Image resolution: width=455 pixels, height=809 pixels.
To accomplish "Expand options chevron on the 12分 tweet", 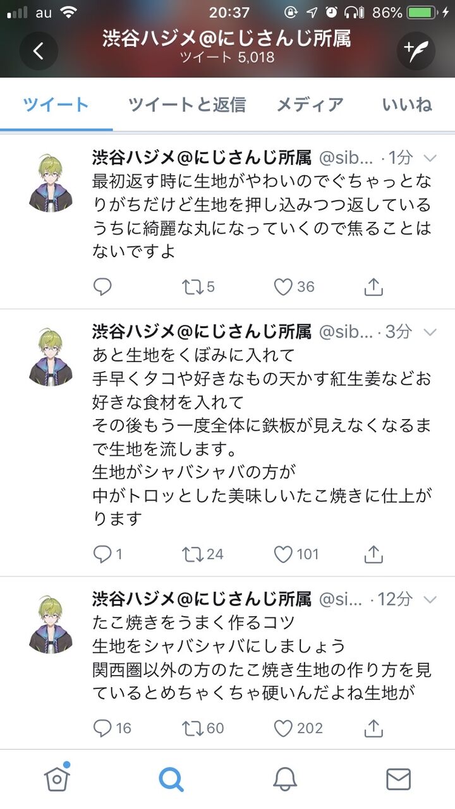I will click(430, 599).
